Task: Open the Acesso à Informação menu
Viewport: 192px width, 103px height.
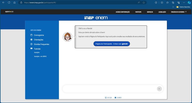Action: coord(123,12)
